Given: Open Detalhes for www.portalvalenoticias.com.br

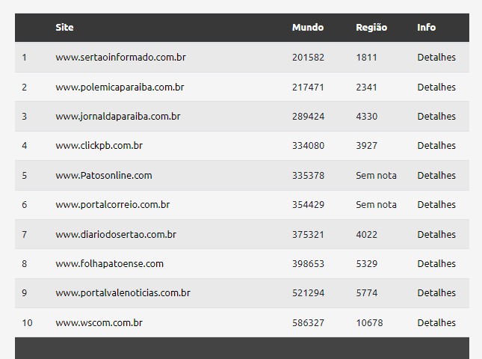Looking at the screenshot, I should tap(436, 292).
